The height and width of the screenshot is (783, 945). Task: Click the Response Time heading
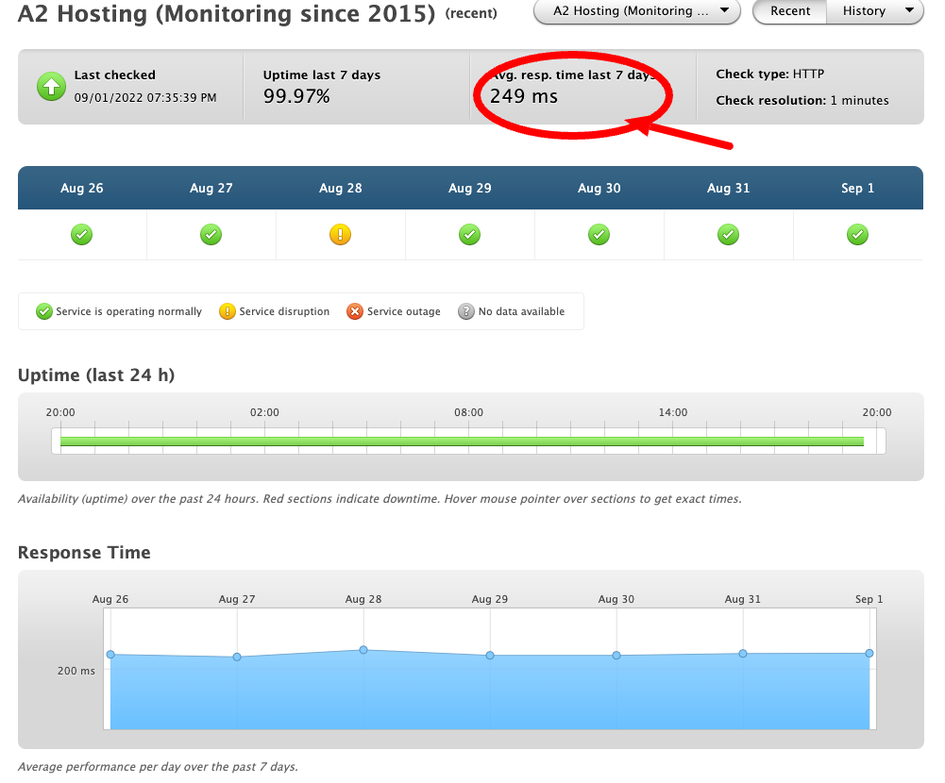84,552
